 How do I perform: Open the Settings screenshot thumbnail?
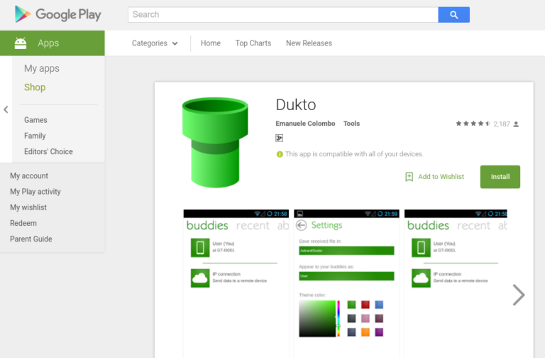pos(346,283)
